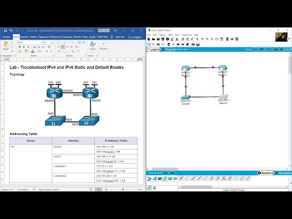292x219 pixels.
Task: Toggle bold formatting in Word
Action: tap(19, 47)
